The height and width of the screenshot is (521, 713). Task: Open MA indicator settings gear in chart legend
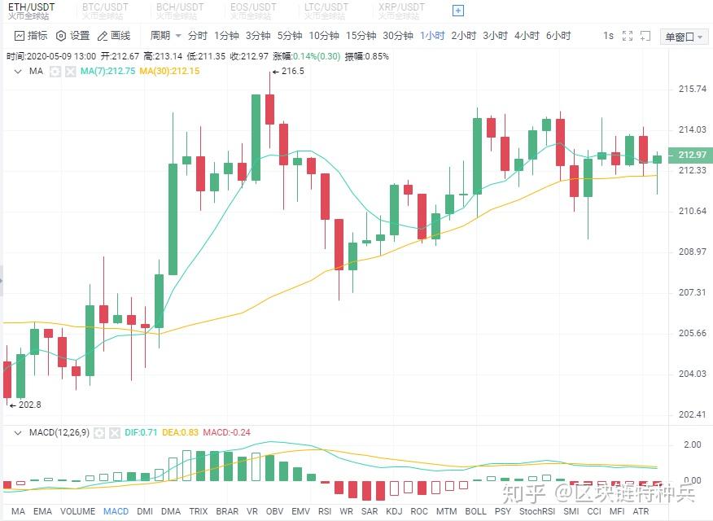[x=54, y=71]
